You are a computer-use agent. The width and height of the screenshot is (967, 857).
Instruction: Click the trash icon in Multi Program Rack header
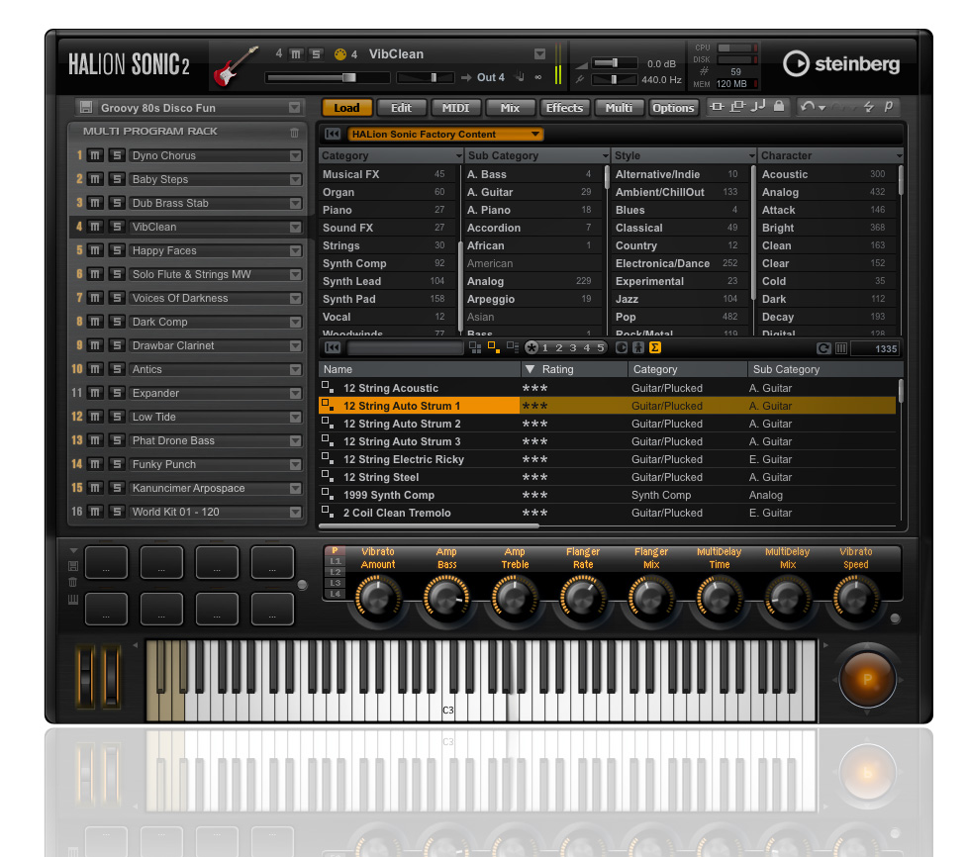(x=294, y=132)
